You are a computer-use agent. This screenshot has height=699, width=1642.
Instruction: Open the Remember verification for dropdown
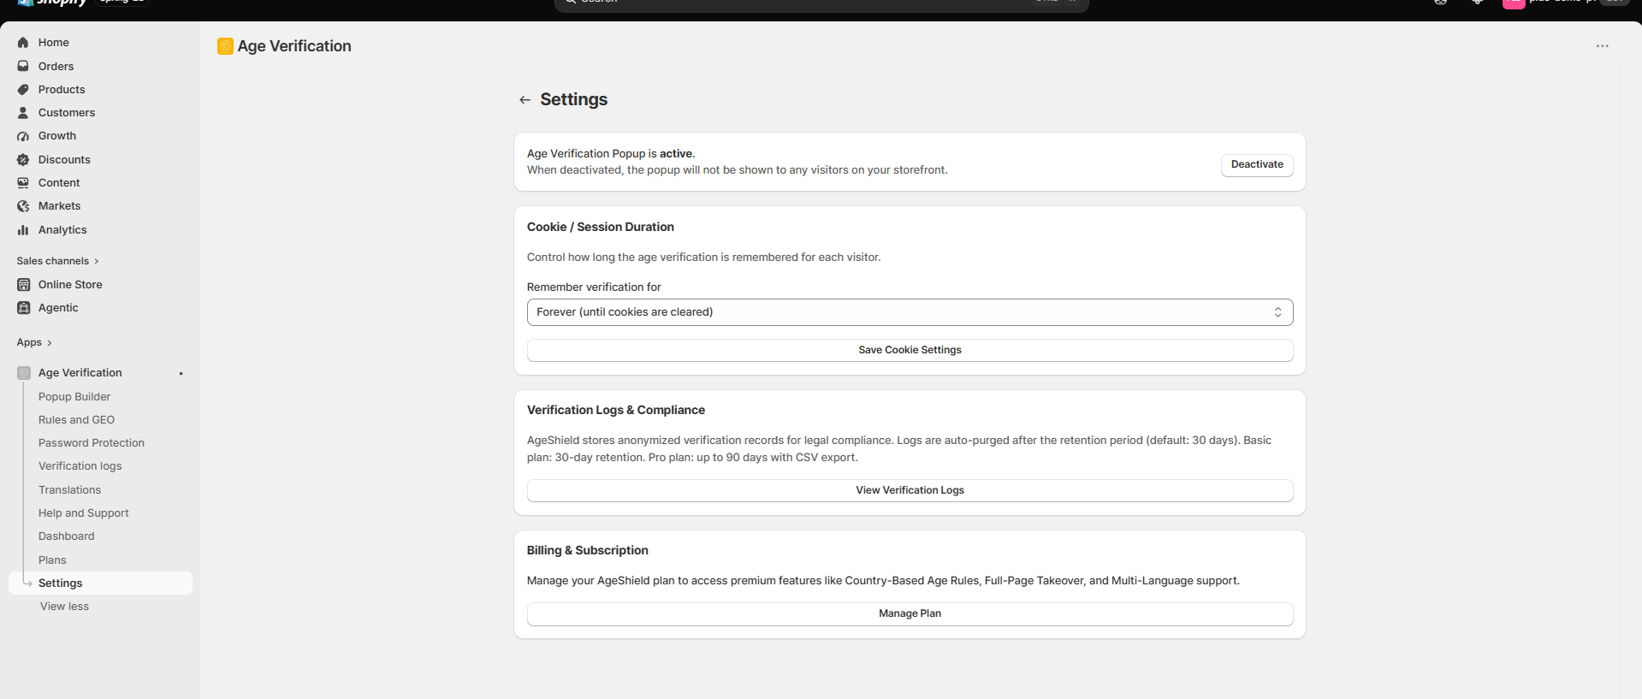(x=910, y=312)
